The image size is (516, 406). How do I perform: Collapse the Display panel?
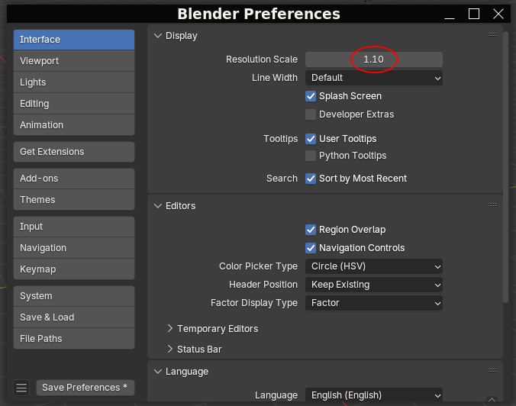(x=158, y=36)
